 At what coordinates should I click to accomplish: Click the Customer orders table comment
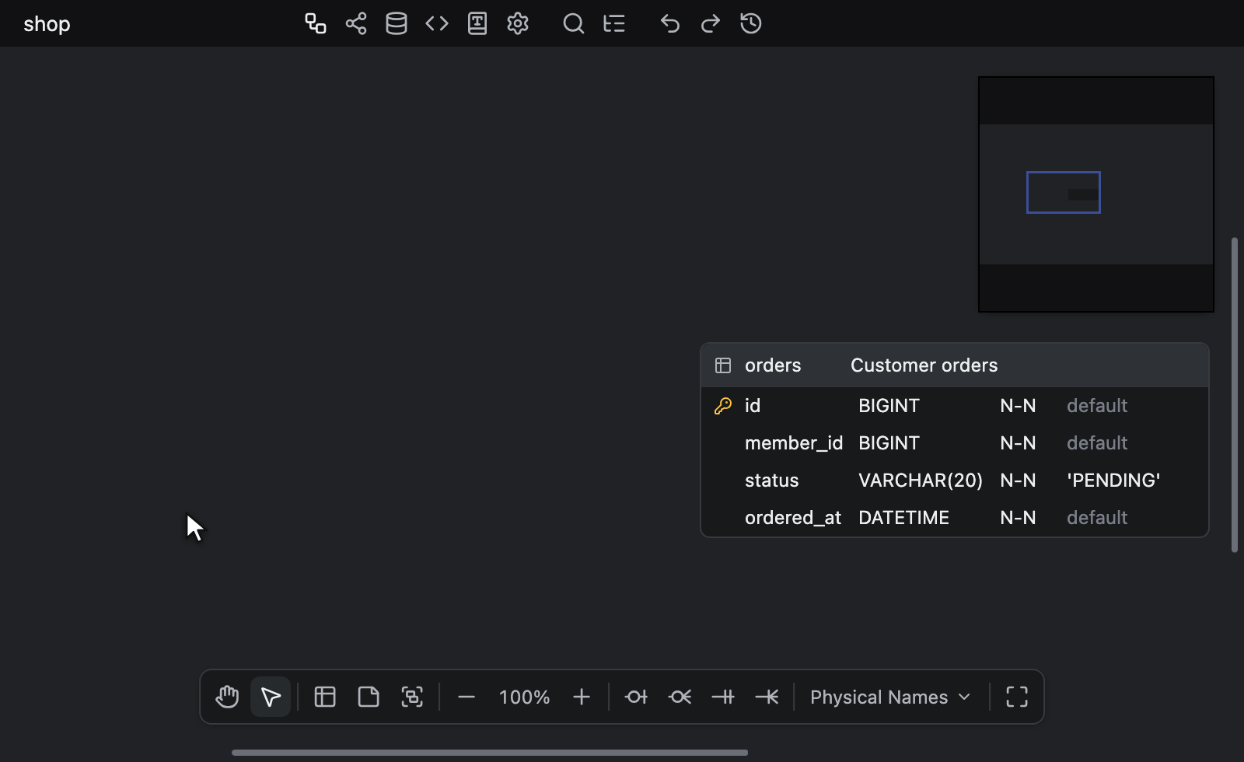click(924, 365)
